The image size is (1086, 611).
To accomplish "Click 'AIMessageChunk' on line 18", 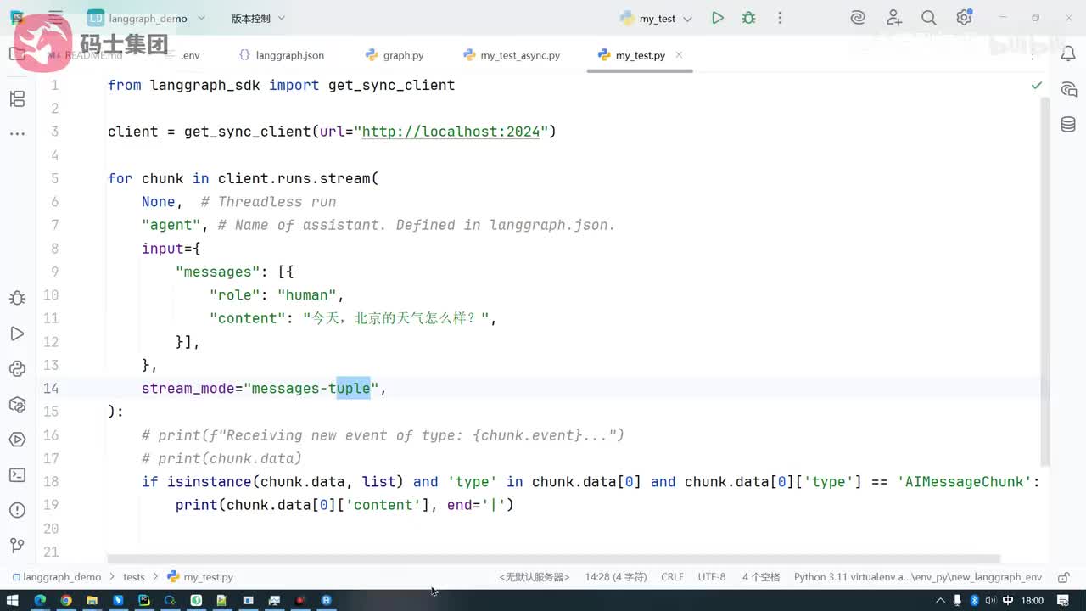I will click(965, 482).
